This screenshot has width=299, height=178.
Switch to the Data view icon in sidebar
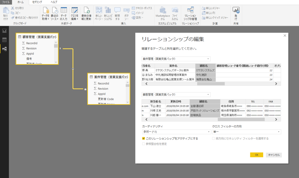point(5,39)
